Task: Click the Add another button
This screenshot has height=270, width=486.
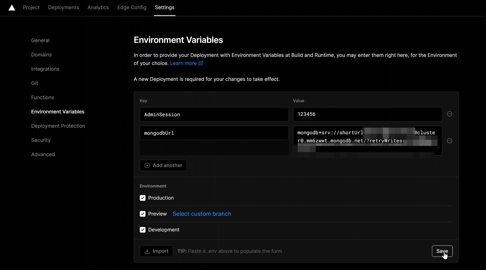Action: [163, 165]
